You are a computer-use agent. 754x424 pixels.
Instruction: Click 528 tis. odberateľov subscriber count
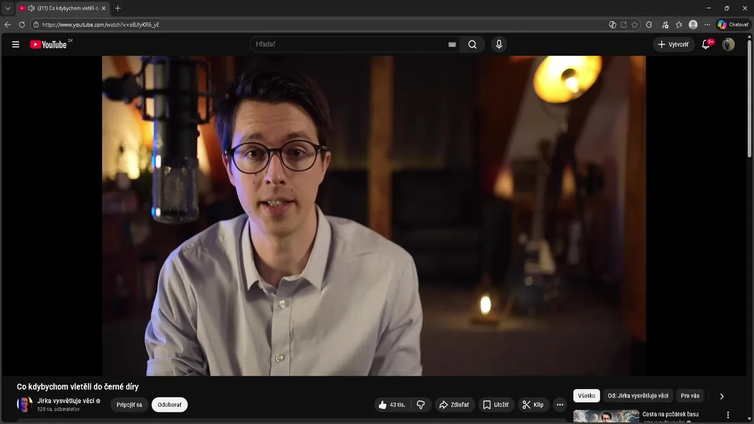click(x=58, y=409)
